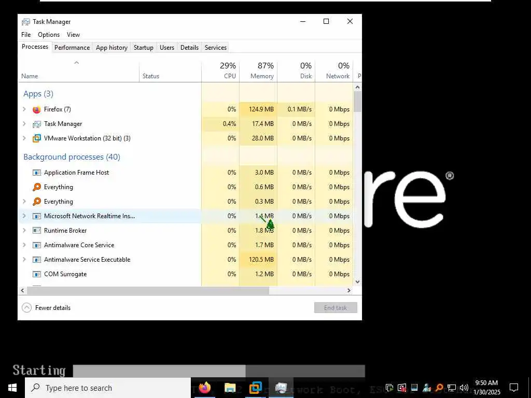The image size is (531, 398).
Task: Sort by the Status column header
Action: [170, 70]
